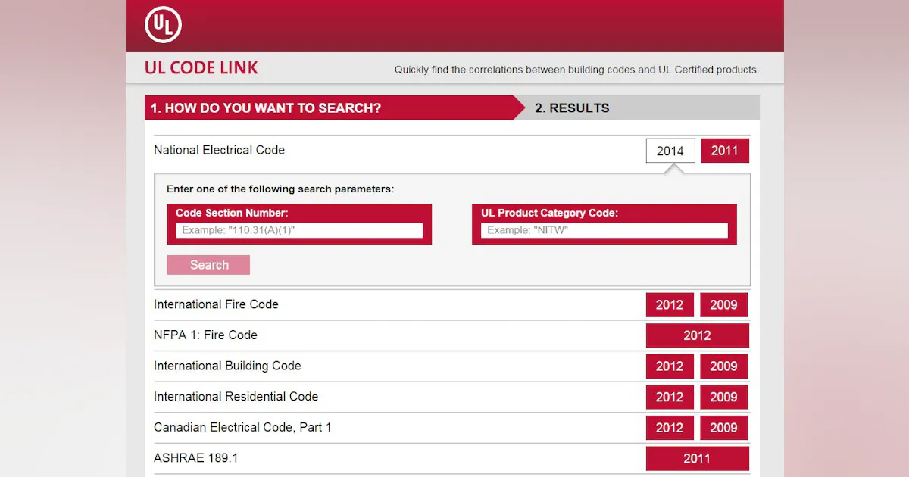Click the International Fire Code row label
The height and width of the screenshot is (477, 909).
point(216,304)
